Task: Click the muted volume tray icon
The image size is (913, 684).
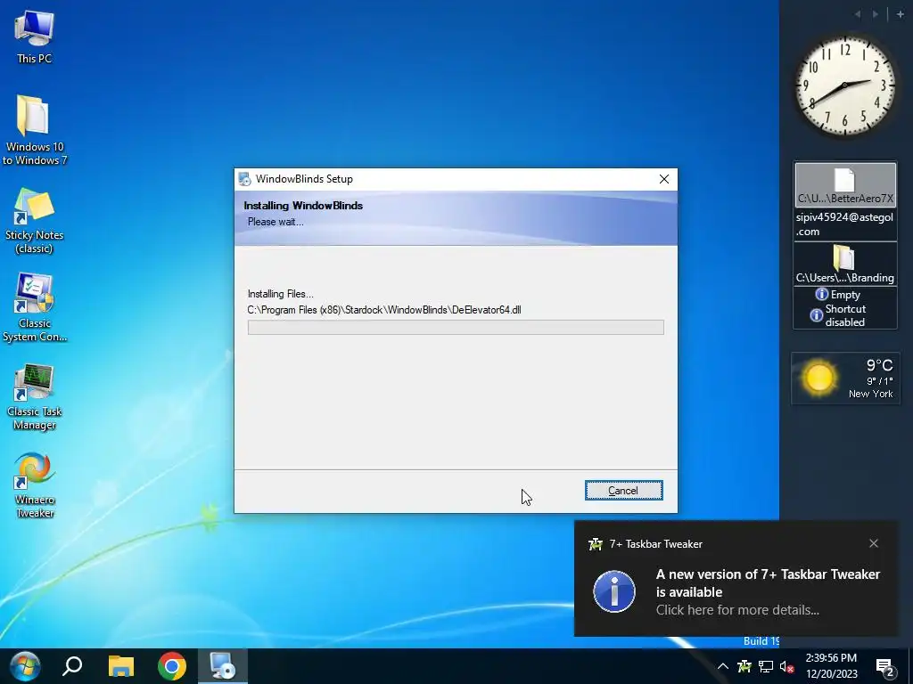Action: pyautogui.click(x=786, y=666)
